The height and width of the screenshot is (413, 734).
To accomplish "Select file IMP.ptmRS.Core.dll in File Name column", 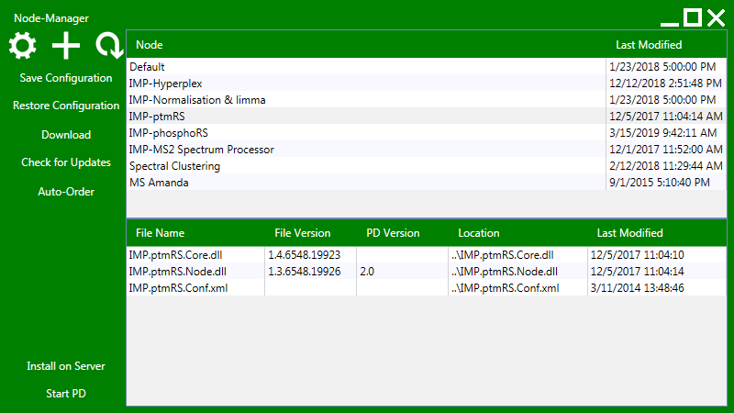I will [175, 255].
